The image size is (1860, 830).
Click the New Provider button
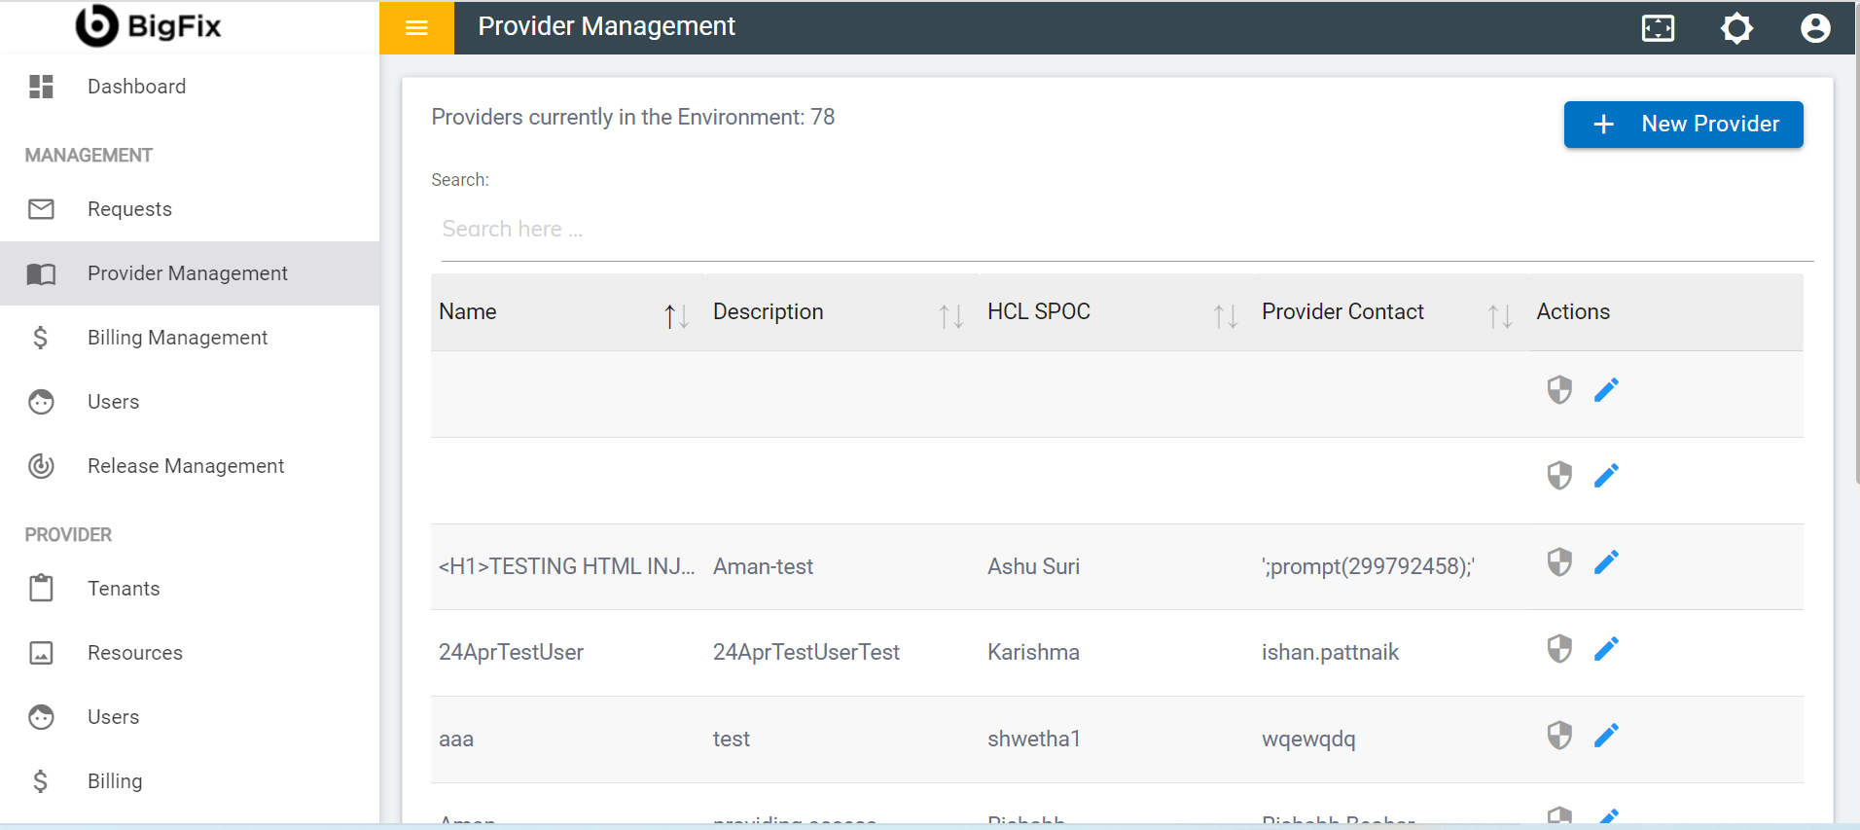[1683, 125]
